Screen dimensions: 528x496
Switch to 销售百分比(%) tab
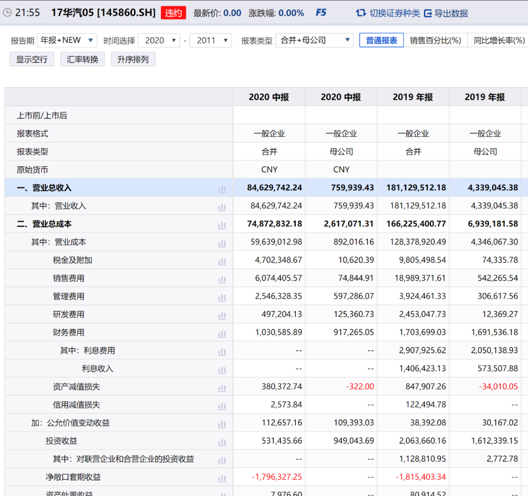[435, 40]
